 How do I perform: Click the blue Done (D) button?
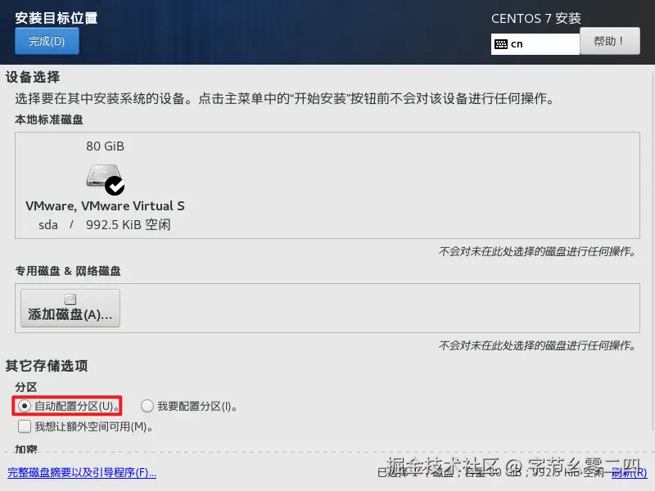pyautogui.click(x=47, y=41)
